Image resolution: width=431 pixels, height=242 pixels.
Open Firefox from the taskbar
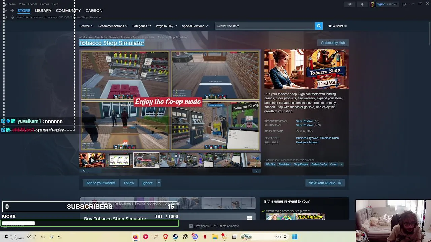[x=135, y=237]
